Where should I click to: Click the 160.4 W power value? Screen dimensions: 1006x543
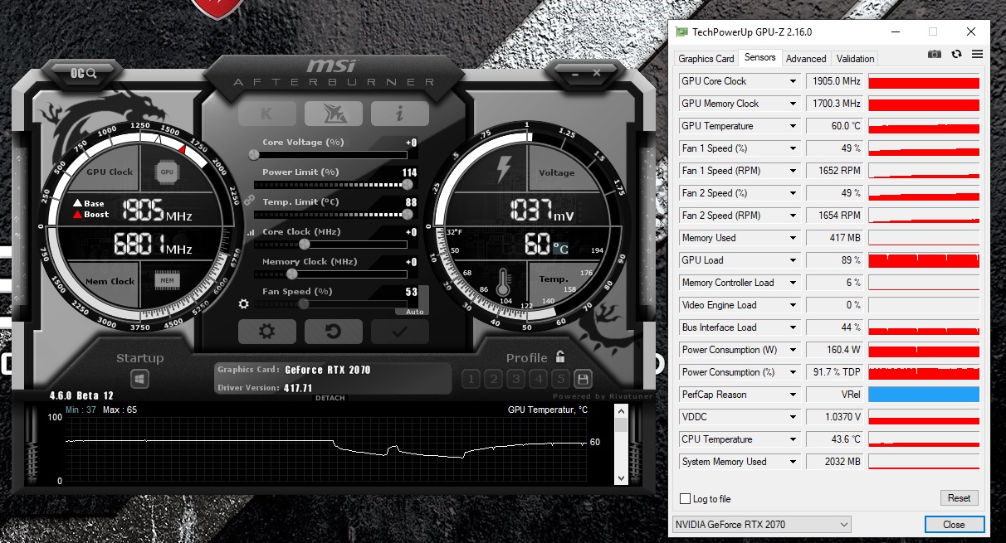835,350
